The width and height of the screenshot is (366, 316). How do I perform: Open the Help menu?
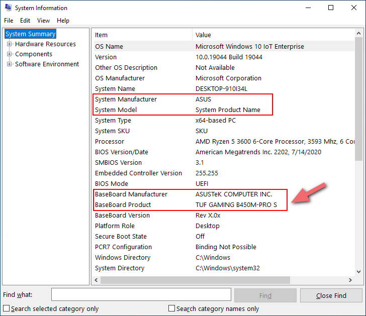63,21
